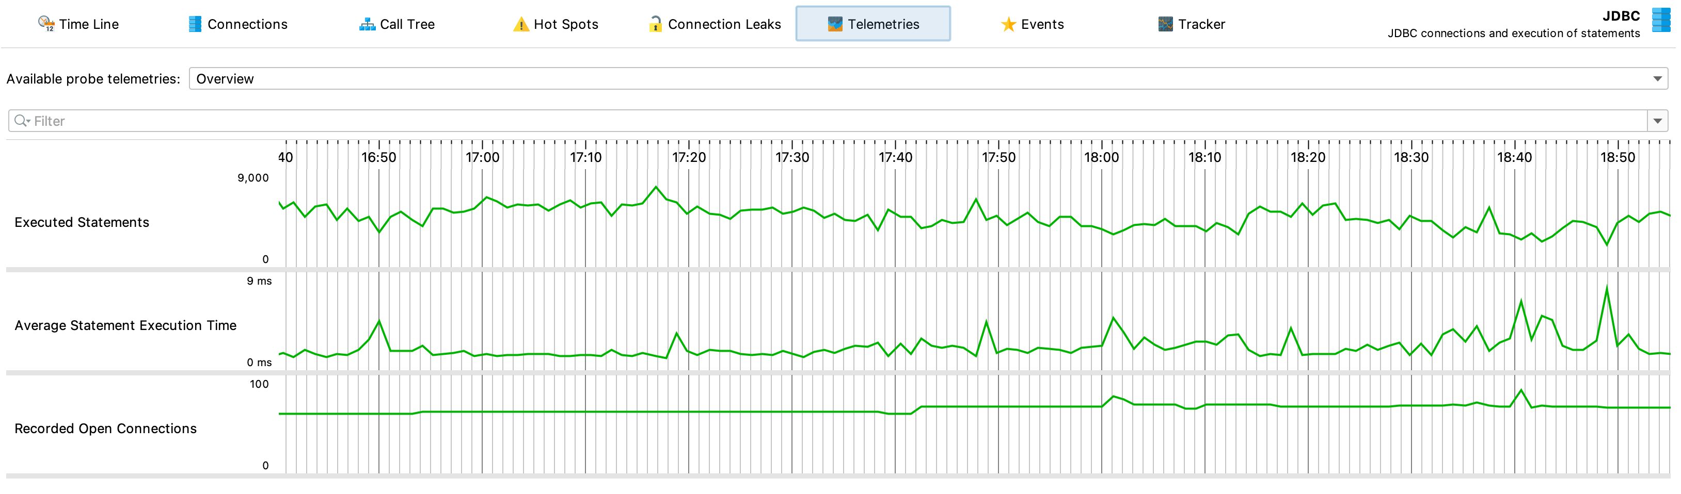Expand the Filter history dropdown arrow

[1657, 121]
